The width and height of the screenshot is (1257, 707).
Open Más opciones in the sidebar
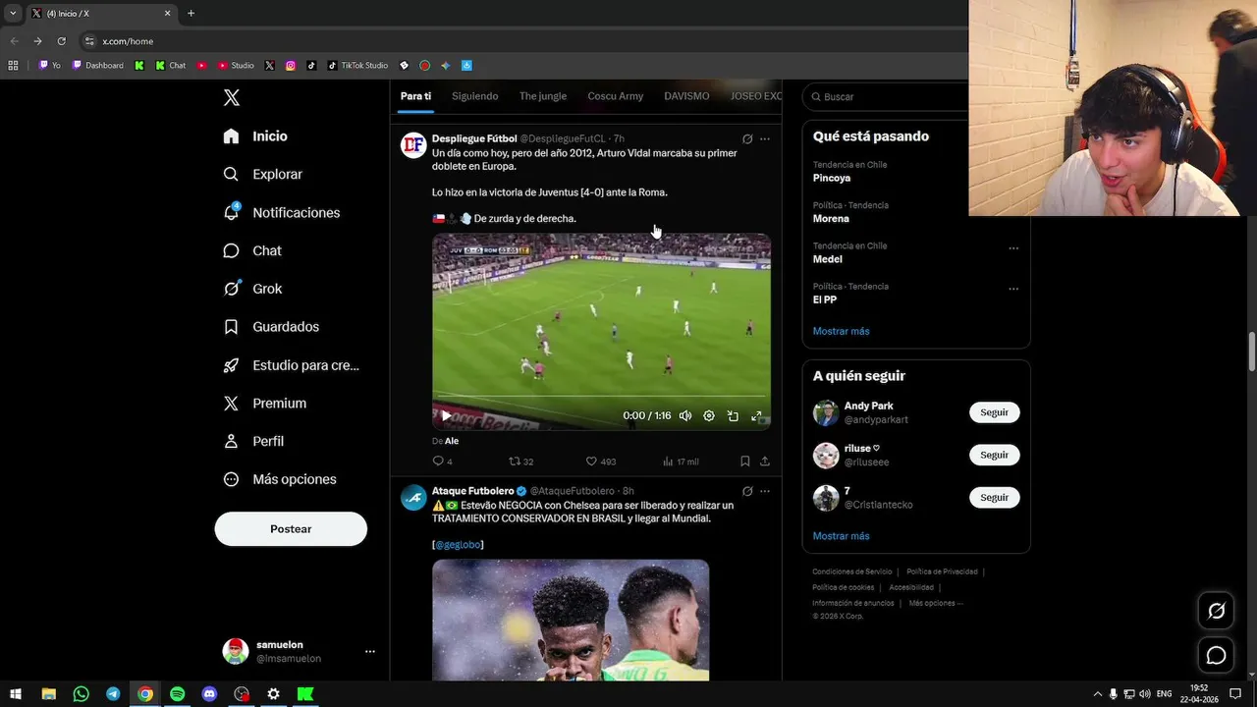coord(280,479)
